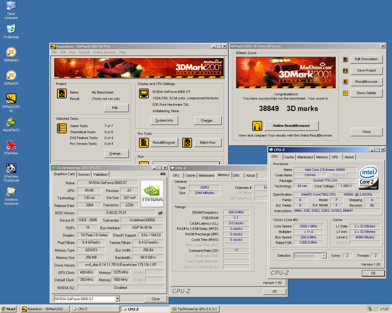The height and width of the screenshot is (313, 392).
Task: Launch the 3DMark05 desktop shortcut
Action: tap(11, 78)
